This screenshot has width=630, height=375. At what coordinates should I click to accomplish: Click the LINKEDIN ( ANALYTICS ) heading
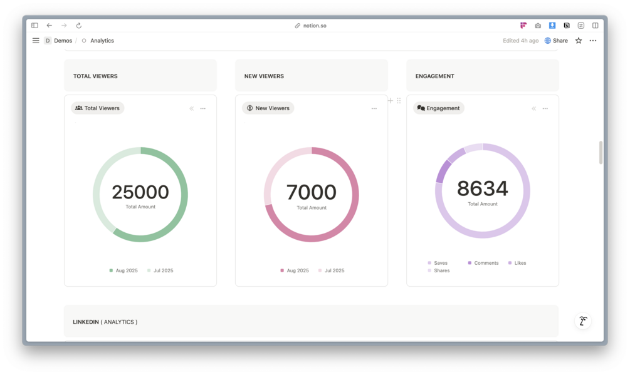[105, 322]
